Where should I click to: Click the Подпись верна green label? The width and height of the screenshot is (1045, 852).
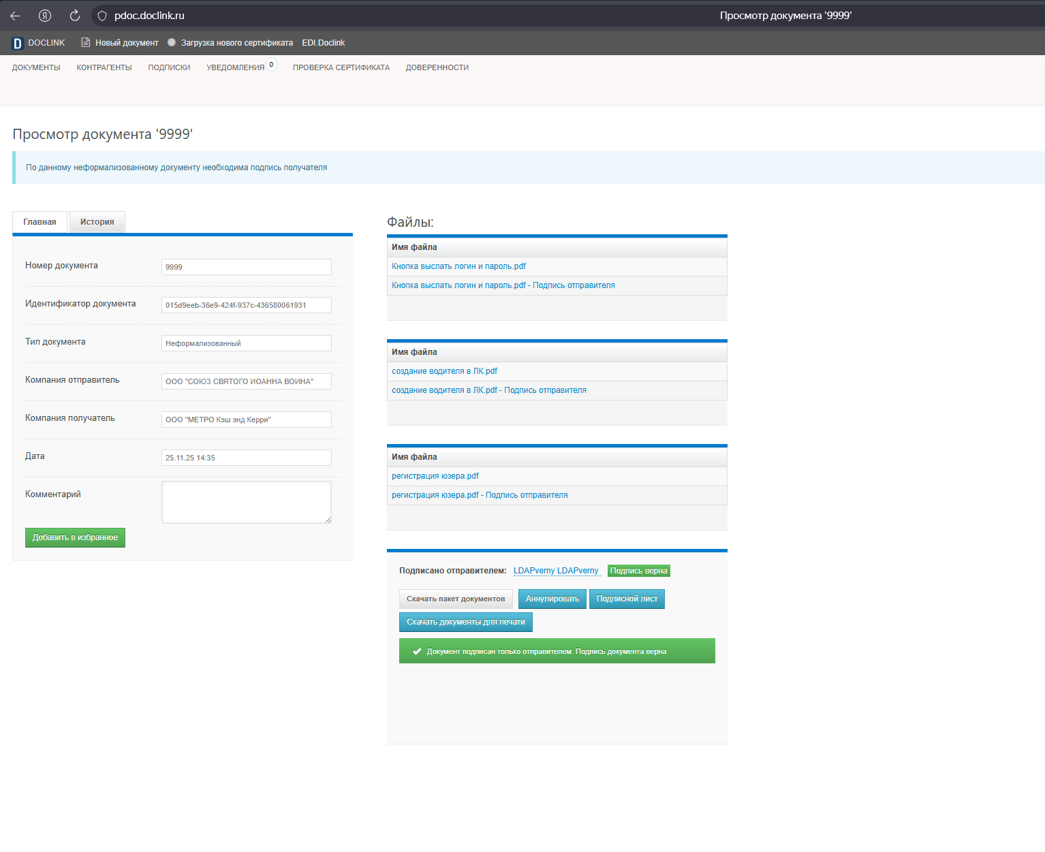pos(639,571)
